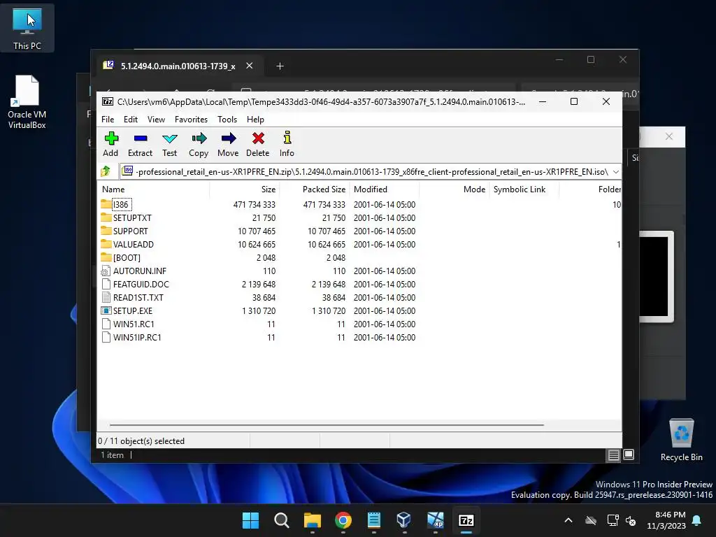This screenshot has height=537, width=716.
Task: Open the 7-Zip system menu icon
Action: click(x=108, y=101)
